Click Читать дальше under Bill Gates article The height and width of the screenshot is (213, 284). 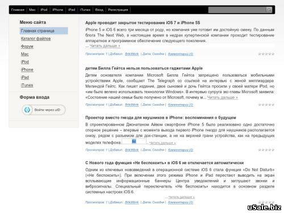coord(223,98)
